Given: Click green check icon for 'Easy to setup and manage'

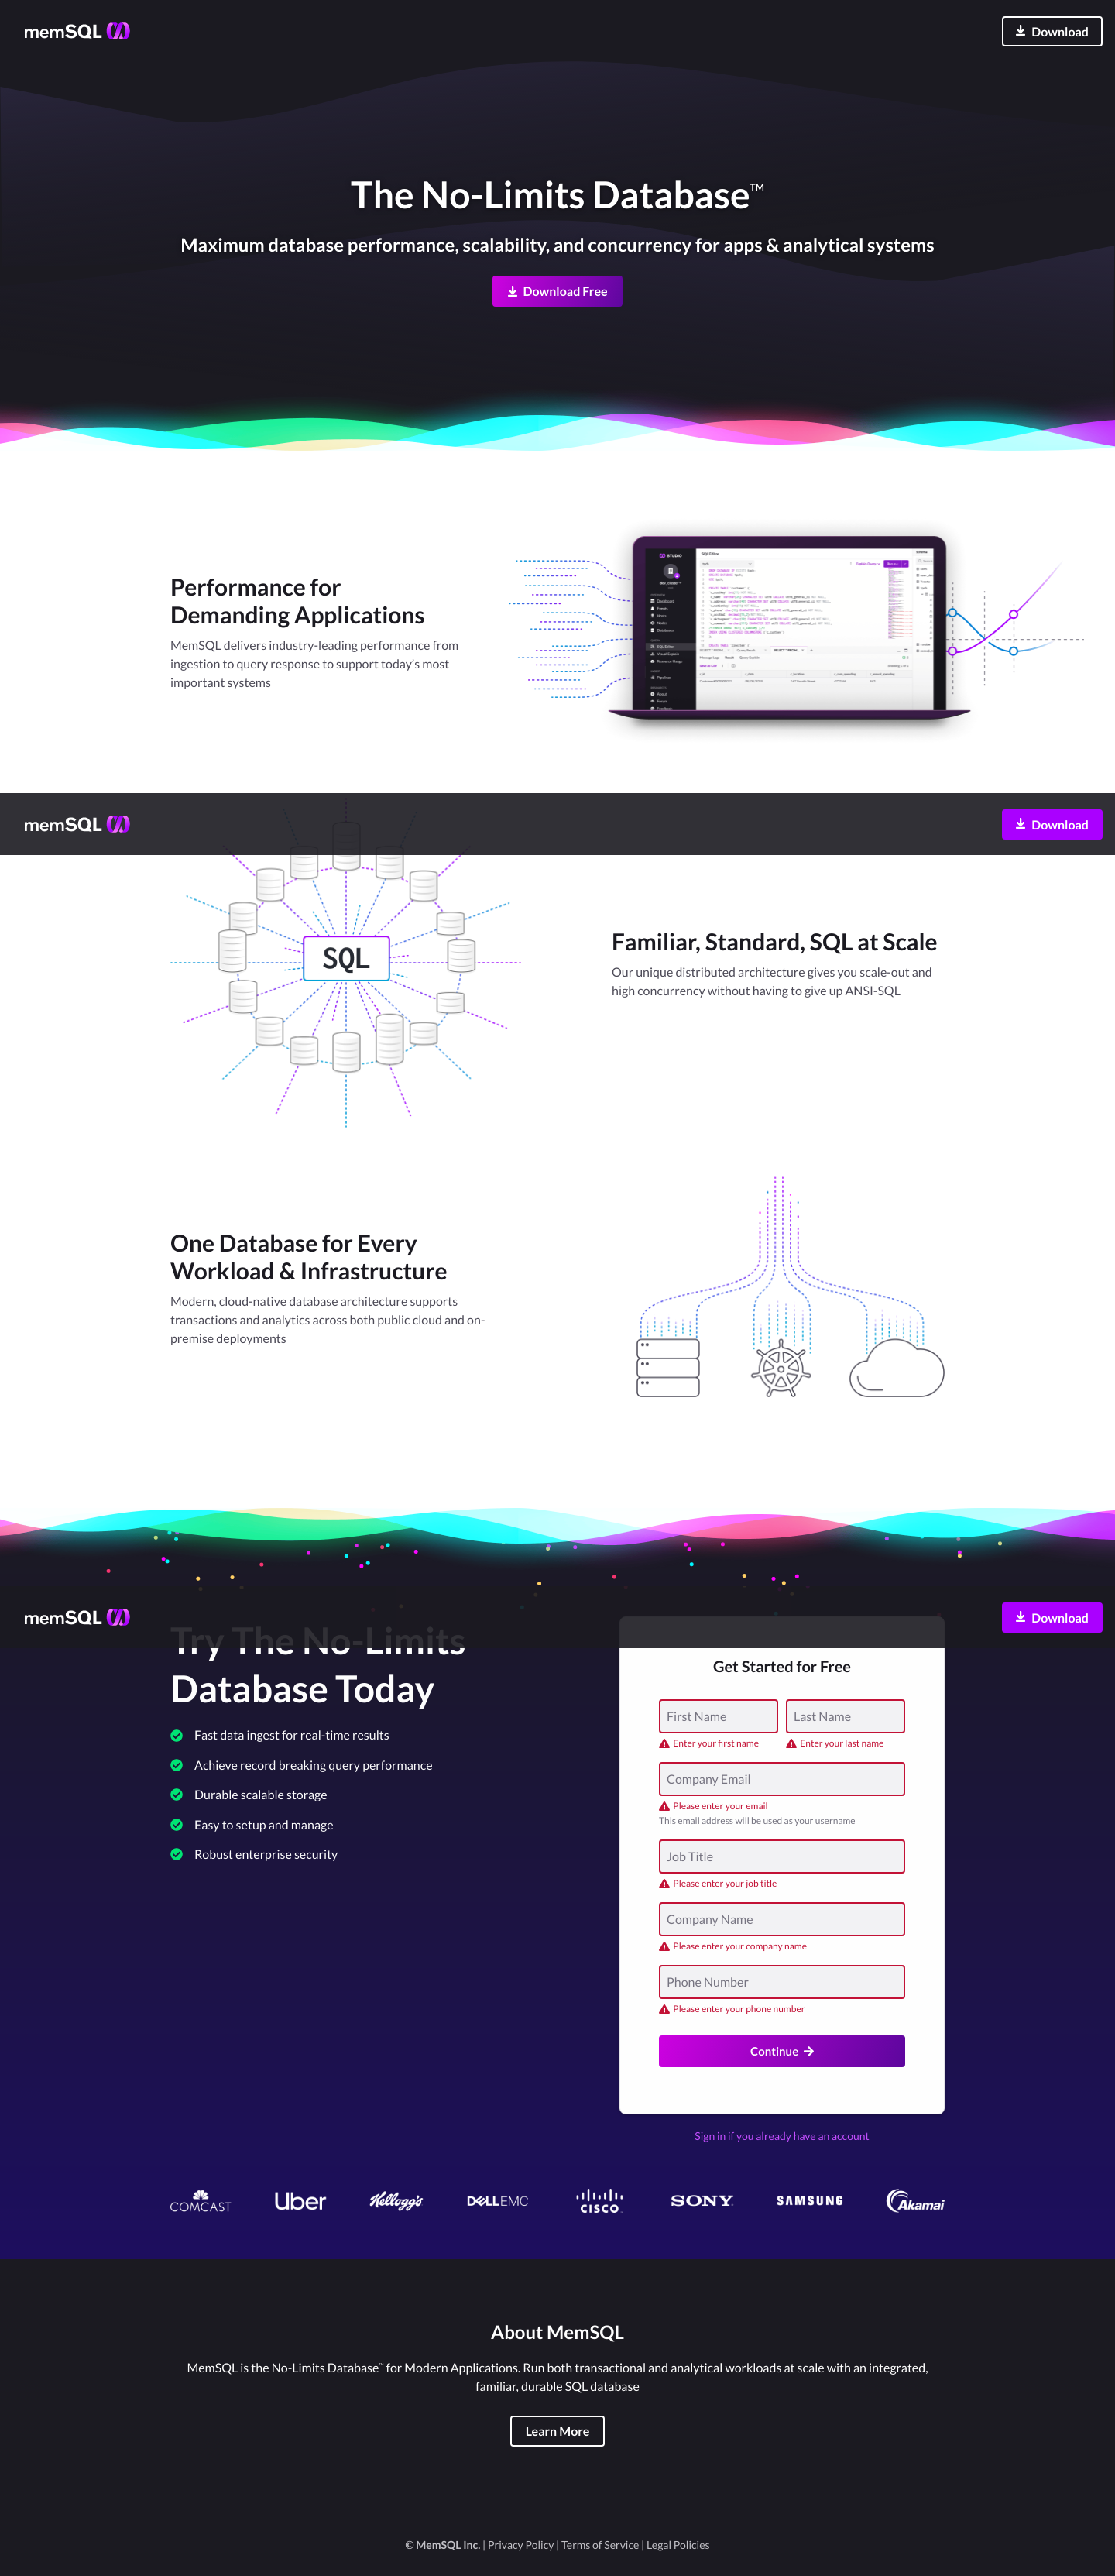Looking at the screenshot, I should pyautogui.click(x=177, y=1825).
